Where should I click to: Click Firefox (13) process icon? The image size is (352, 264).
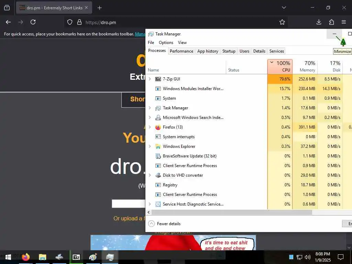click(158, 127)
